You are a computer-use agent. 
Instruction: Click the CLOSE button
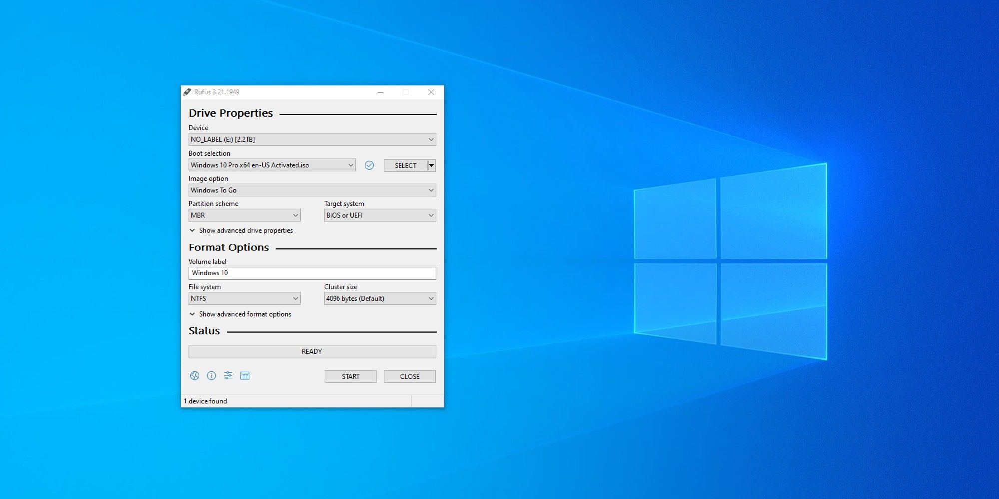(x=410, y=376)
